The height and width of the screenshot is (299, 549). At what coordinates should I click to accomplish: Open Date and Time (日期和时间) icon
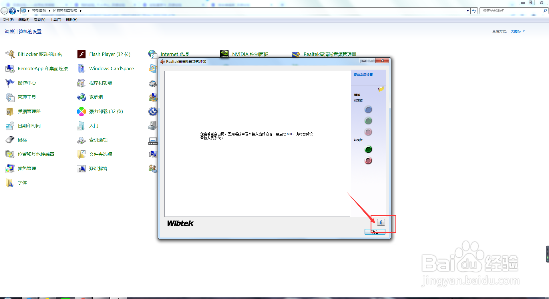point(10,126)
